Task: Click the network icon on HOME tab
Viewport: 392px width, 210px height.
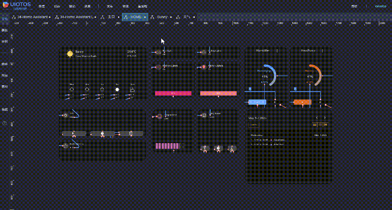Action: coord(126,17)
